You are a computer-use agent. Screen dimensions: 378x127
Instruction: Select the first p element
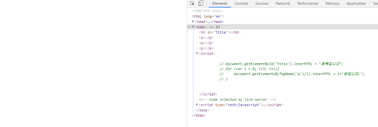tap(206, 38)
